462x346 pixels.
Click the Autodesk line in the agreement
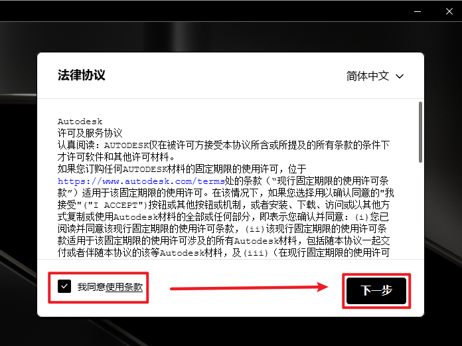point(80,122)
